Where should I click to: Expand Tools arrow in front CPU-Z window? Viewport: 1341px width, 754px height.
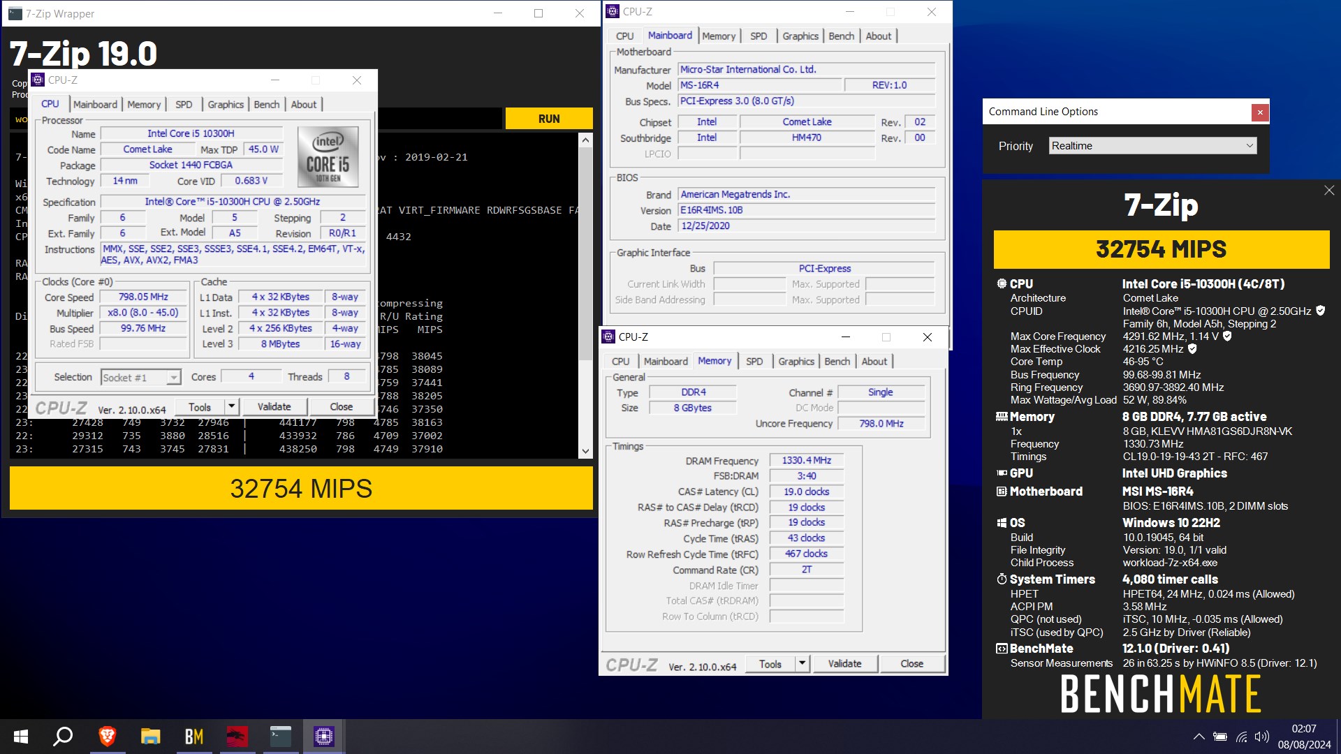click(231, 407)
